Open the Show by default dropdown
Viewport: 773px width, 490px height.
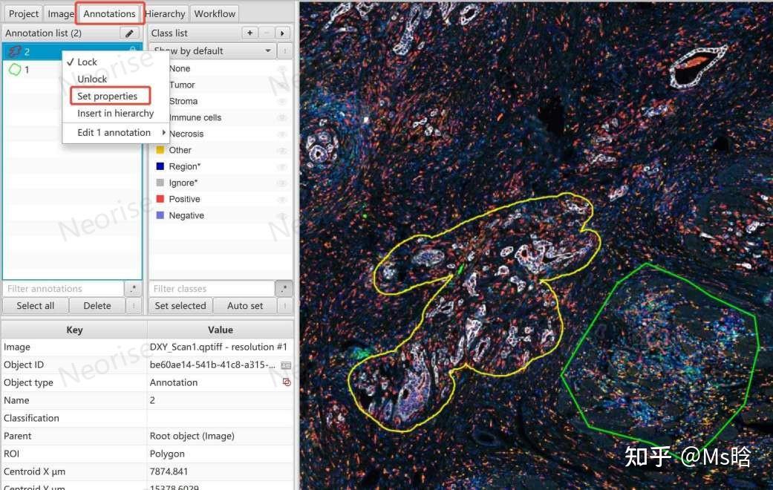(x=213, y=50)
